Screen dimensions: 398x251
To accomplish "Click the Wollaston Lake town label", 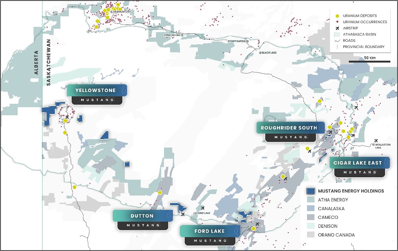I will tap(383, 146).
